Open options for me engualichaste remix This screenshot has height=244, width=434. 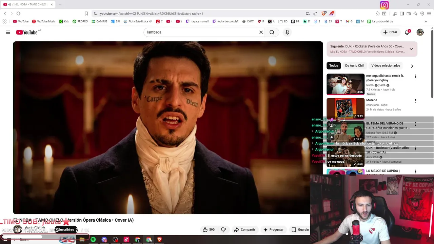pos(416,77)
